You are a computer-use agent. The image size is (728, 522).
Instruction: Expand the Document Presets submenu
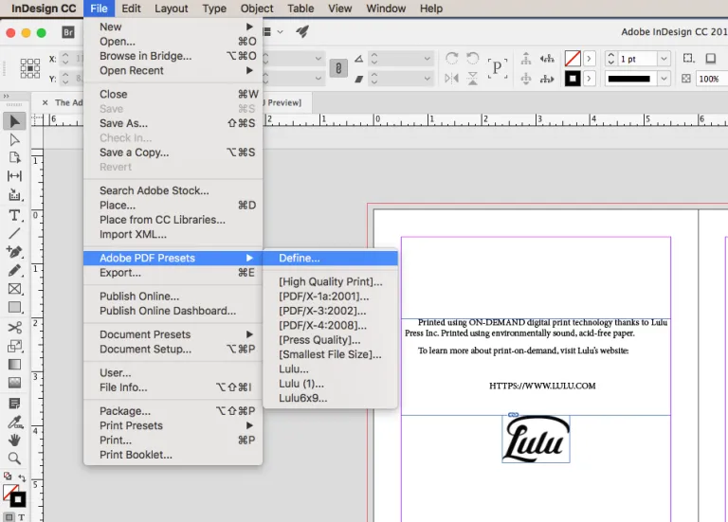coord(173,334)
